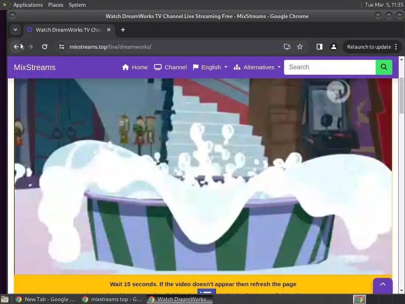Go back using the browser back arrow

[16, 47]
